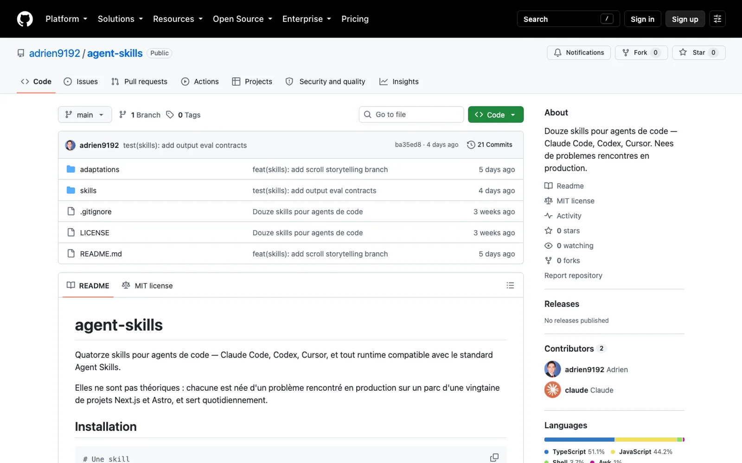Image resolution: width=742 pixels, height=463 pixels.
Task: Open the Security and quality tab
Action: [326, 81]
